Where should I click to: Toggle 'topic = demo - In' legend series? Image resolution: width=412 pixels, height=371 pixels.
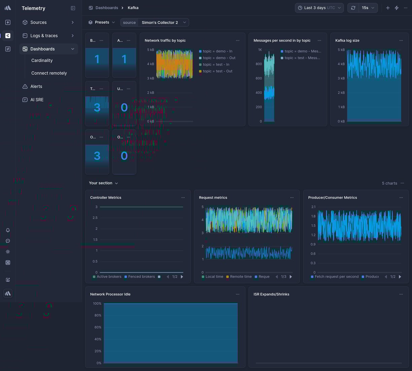217,51
